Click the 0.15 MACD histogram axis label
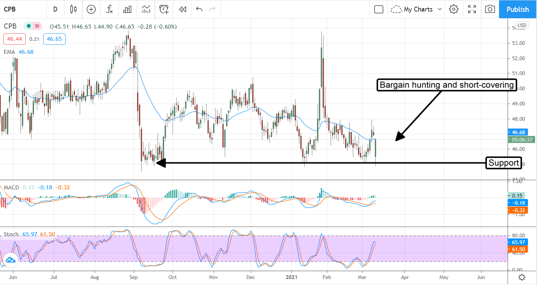Image resolution: width=537 pixels, height=286 pixels. tap(516, 195)
